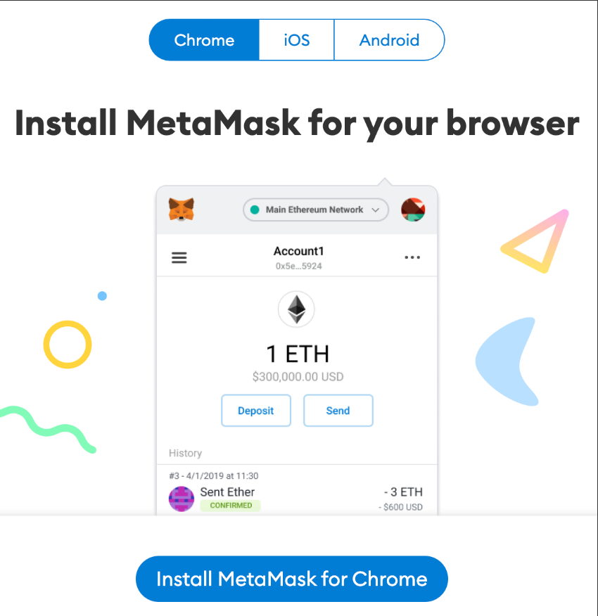
Task: Click the green network status dot
Action: [255, 210]
